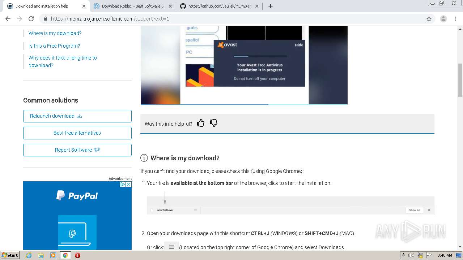Click the Best free alternatives button

77,133
